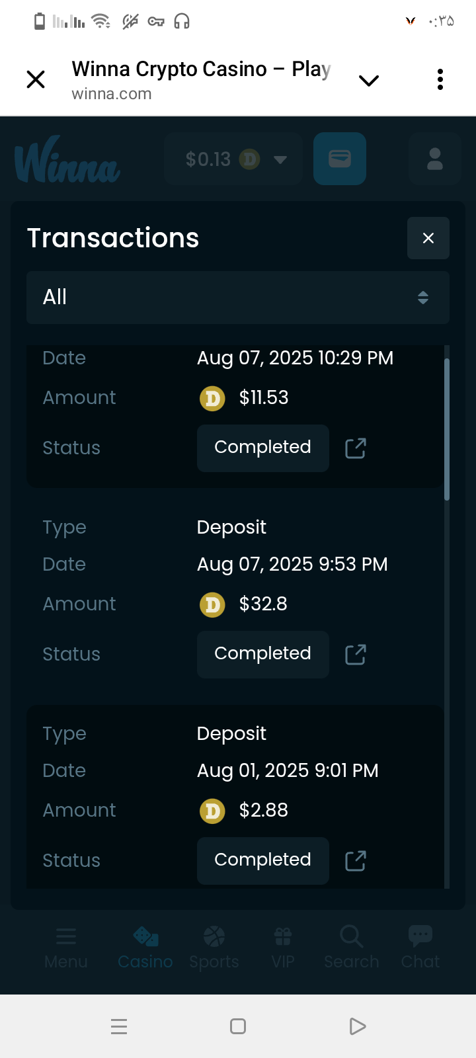The width and height of the screenshot is (476, 1058).
Task: Open the VIP tab
Action: 283,947
